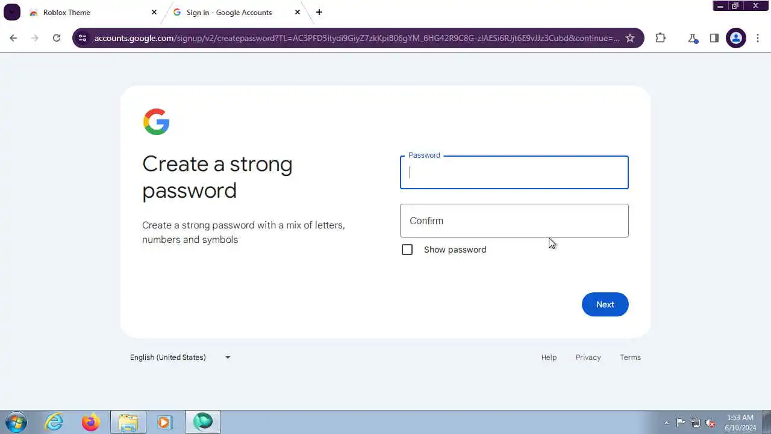Image resolution: width=771 pixels, height=434 pixels.
Task: Open the Chrome profile avatar
Action: pyautogui.click(x=736, y=38)
